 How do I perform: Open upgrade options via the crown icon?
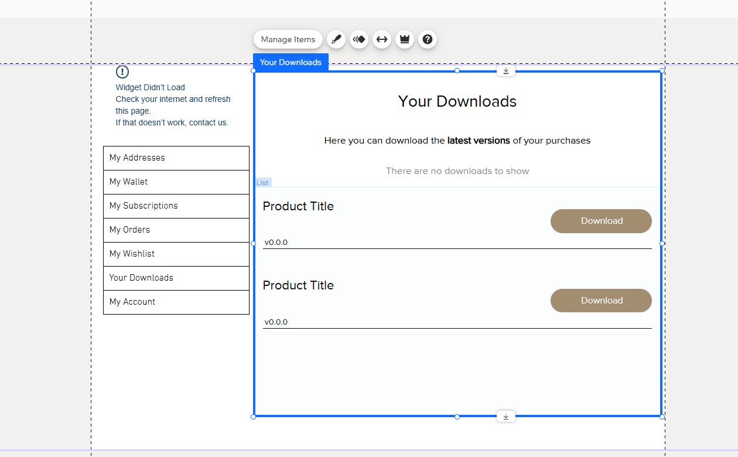(x=405, y=39)
